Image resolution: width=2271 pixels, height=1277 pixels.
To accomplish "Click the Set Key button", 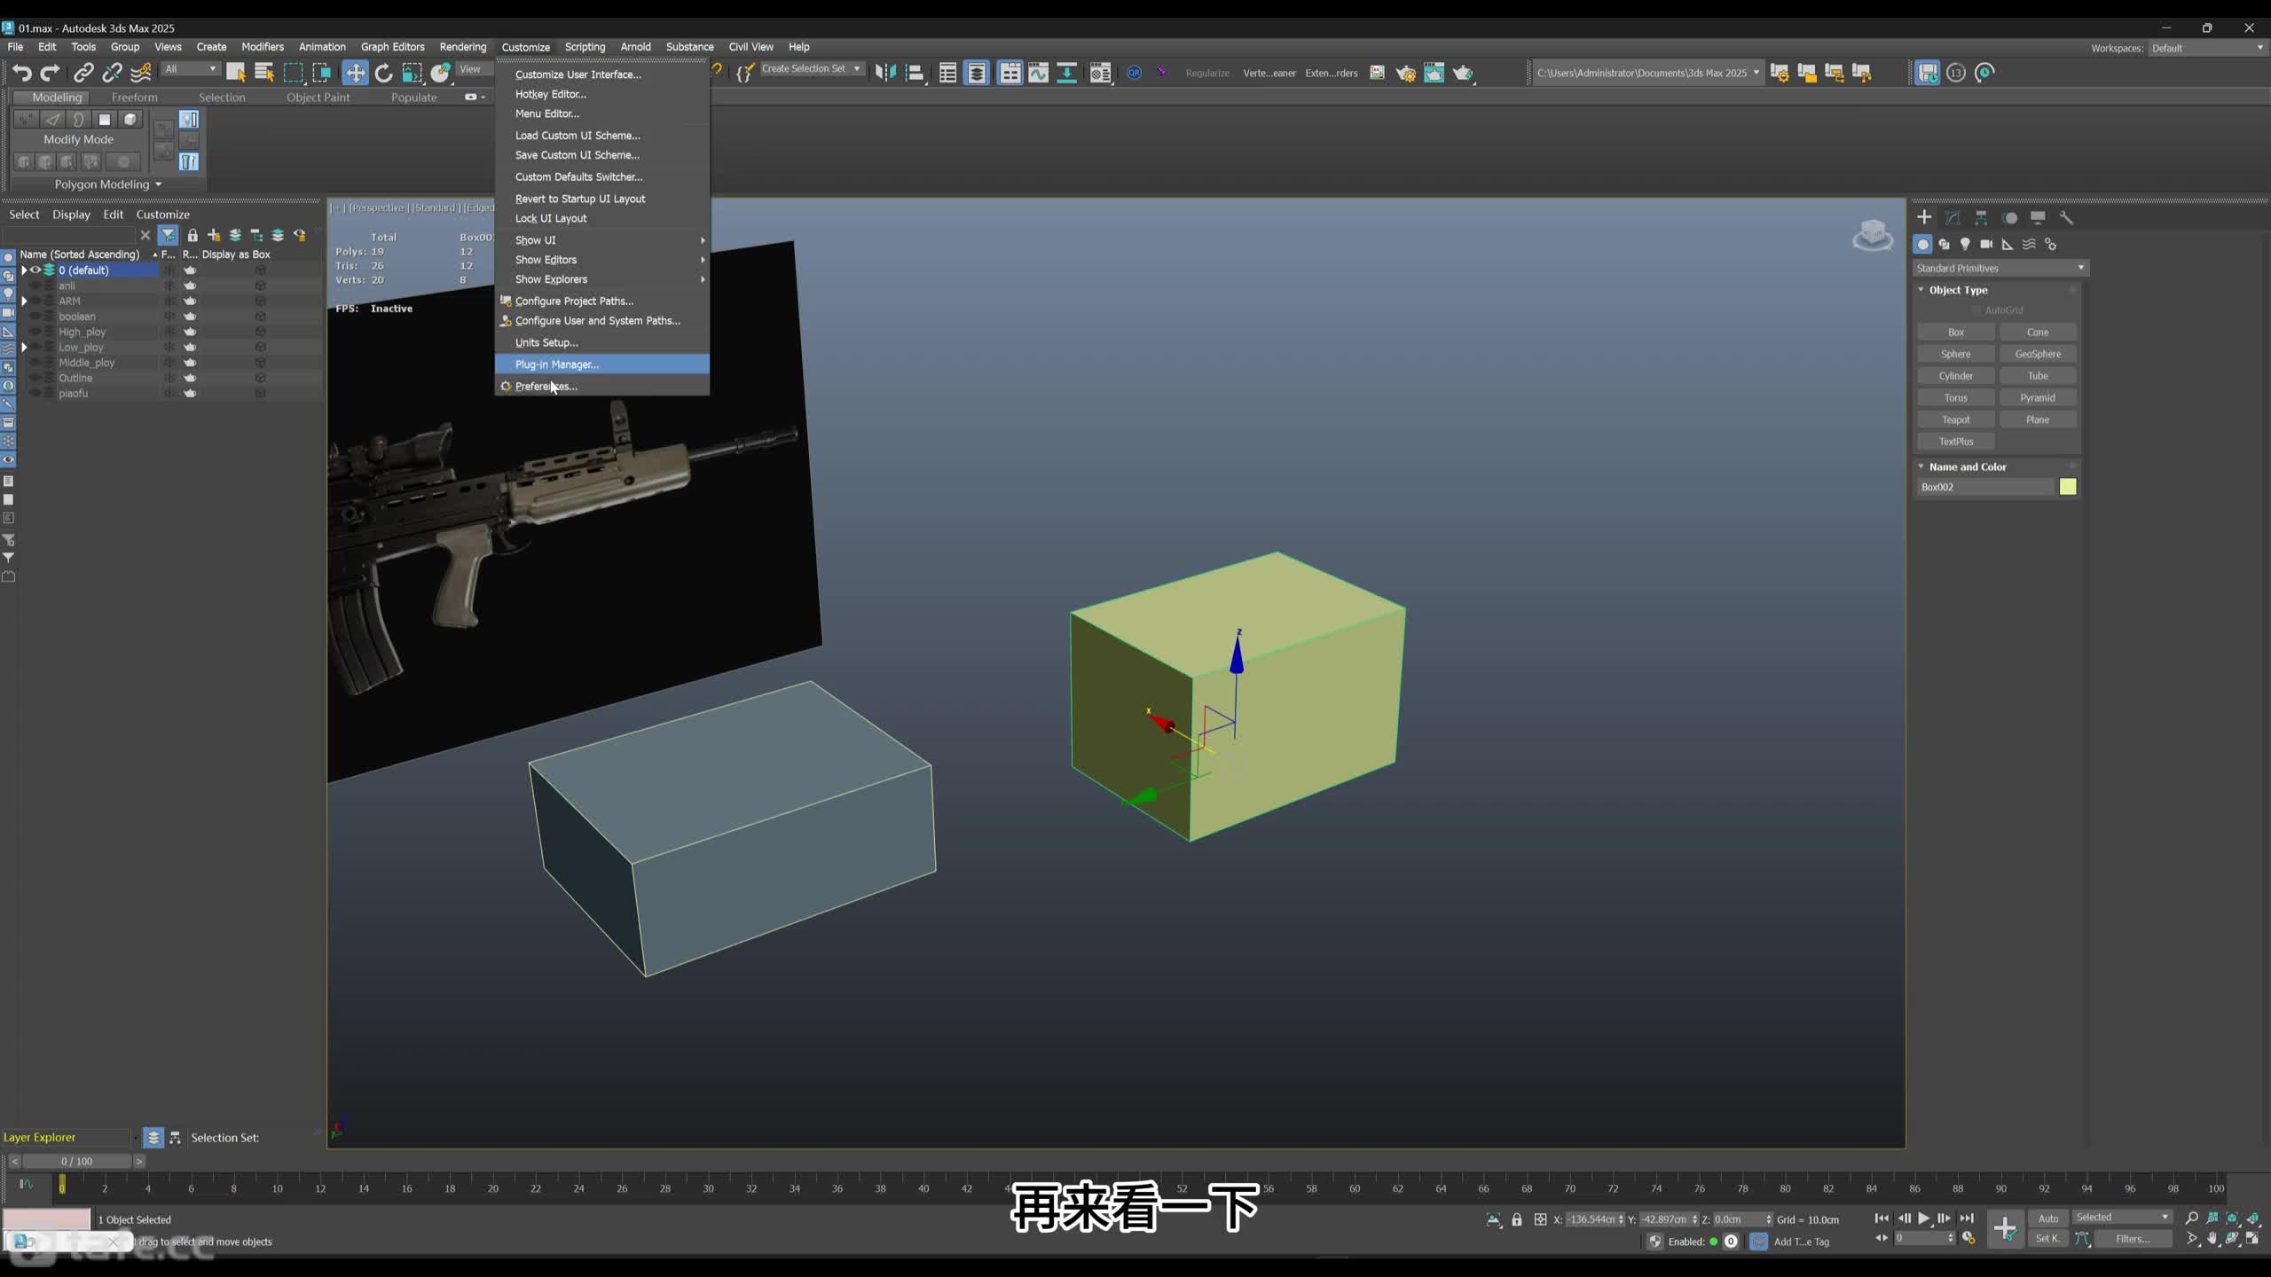I will [x=2047, y=1239].
